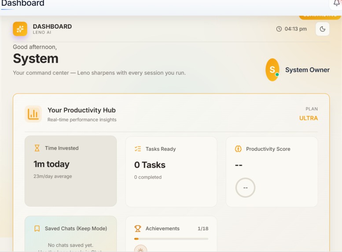Click the '0 completed' text
Screen dimensions: 342x252
pos(148,177)
